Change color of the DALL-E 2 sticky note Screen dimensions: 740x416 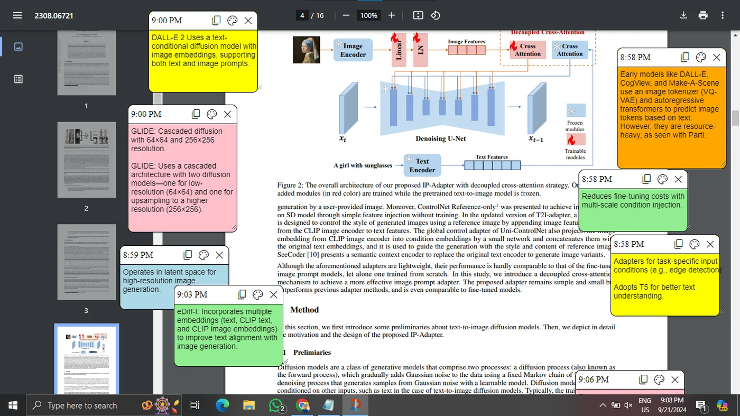tap(232, 21)
